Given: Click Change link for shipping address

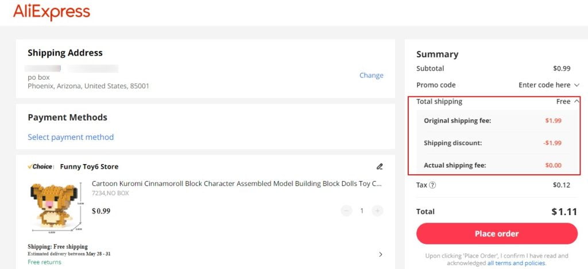Looking at the screenshot, I should (371, 75).
